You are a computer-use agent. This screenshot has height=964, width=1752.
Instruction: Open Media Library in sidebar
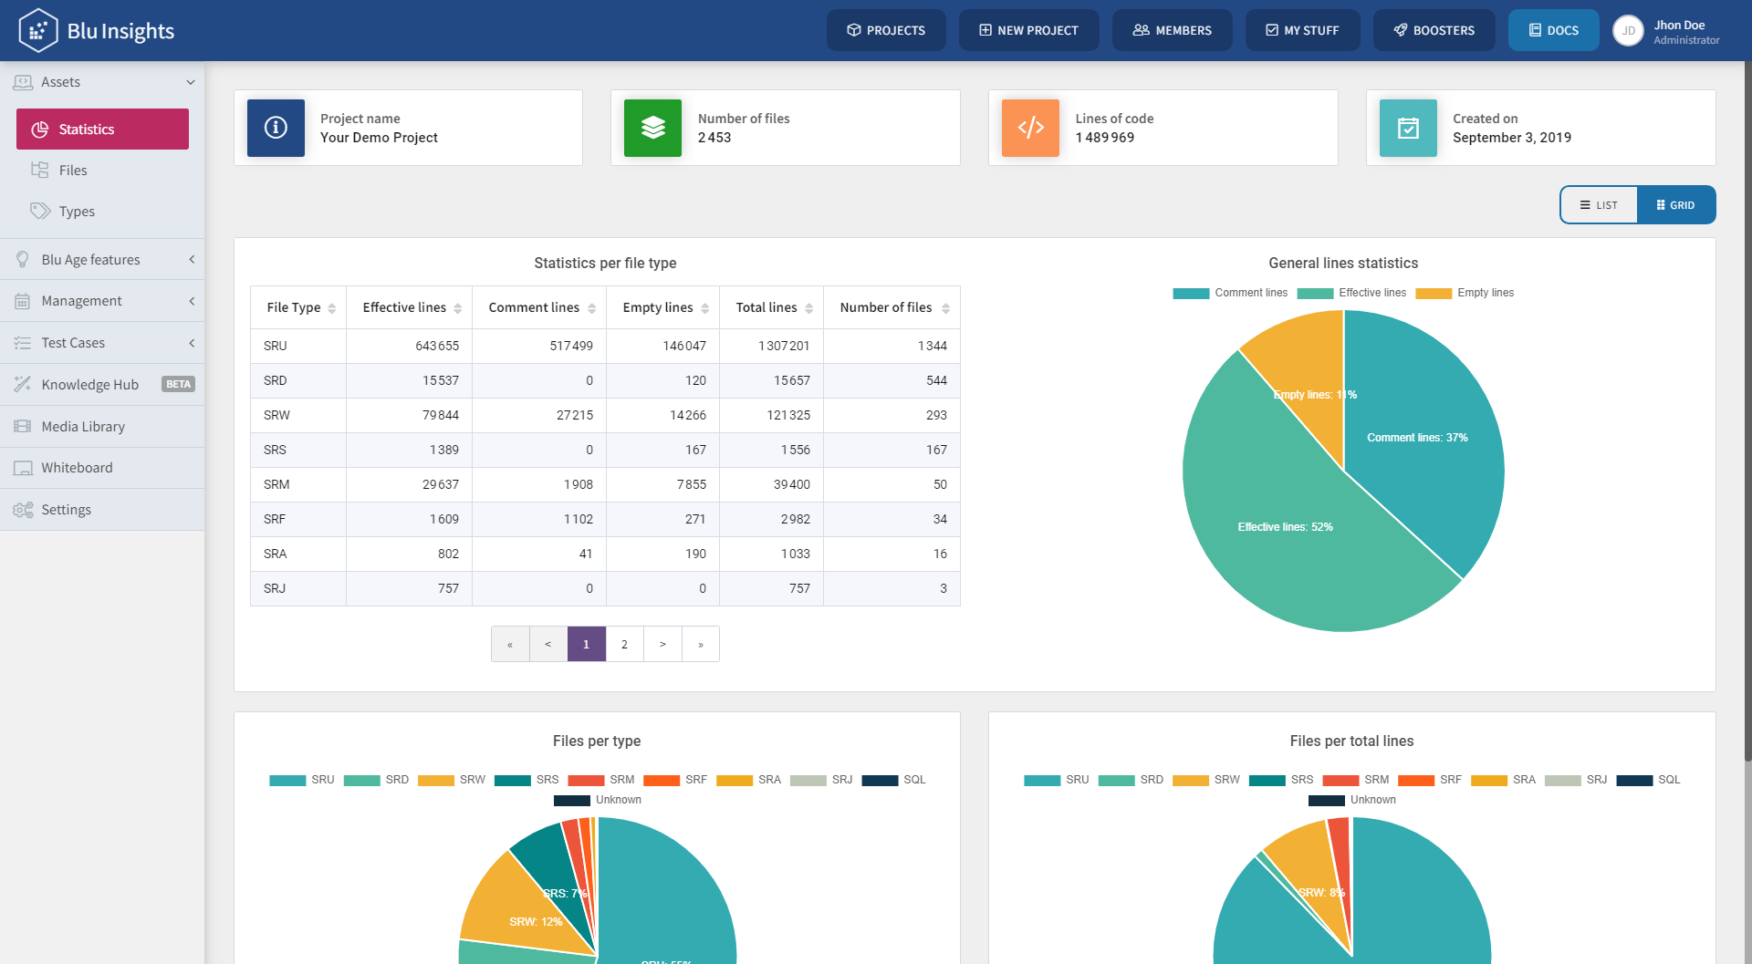[102, 426]
